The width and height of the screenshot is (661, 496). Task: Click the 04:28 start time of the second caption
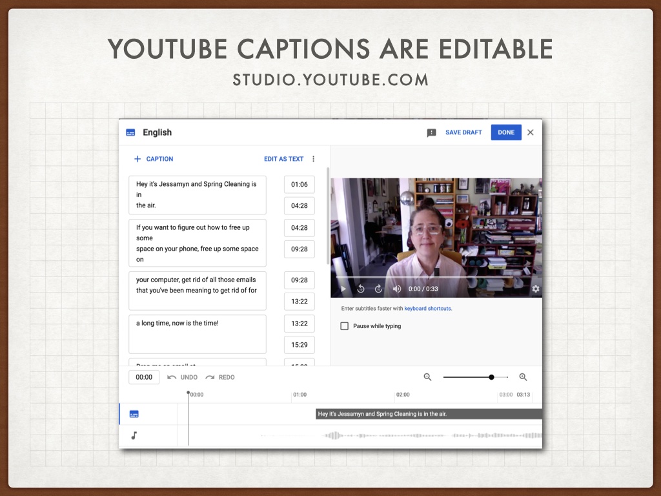(300, 228)
